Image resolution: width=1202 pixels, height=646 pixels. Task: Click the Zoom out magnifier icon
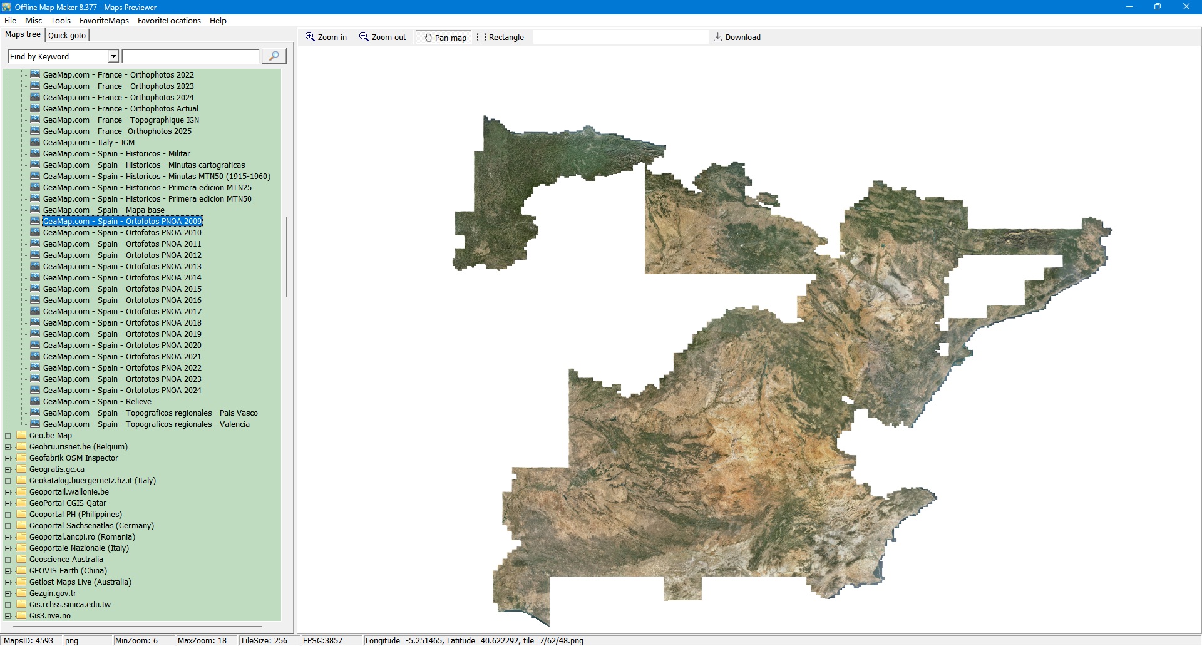click(x=364, y=37)
